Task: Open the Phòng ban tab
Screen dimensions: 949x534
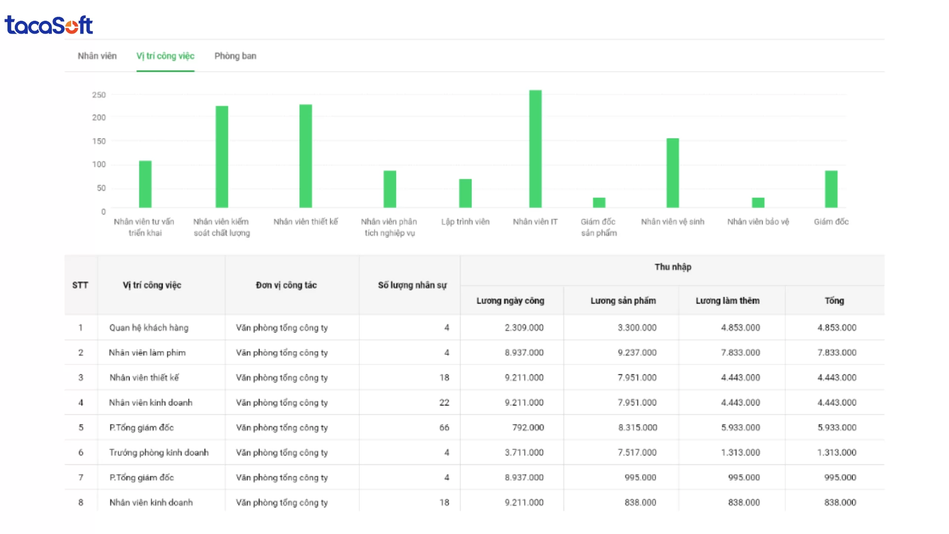Action: [235, 56]
